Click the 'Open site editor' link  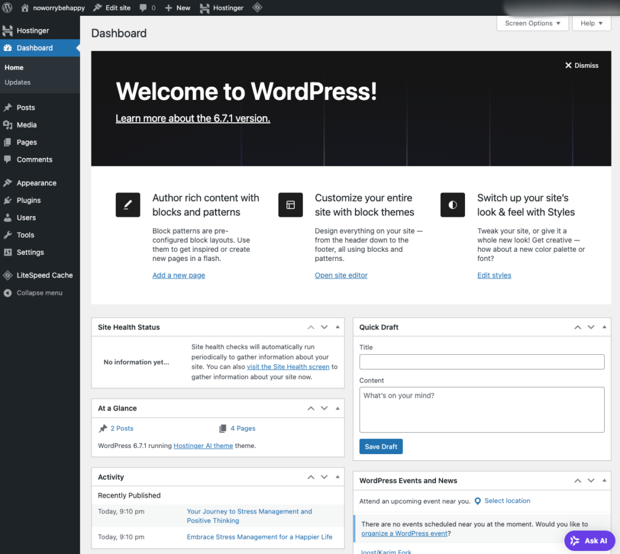coord(341,275)
